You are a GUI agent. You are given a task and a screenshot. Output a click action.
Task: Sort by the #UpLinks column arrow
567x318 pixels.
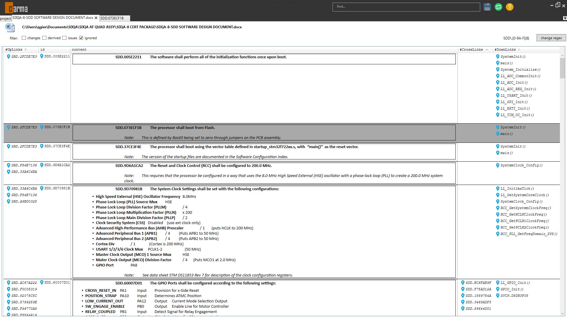pos(26,49)
